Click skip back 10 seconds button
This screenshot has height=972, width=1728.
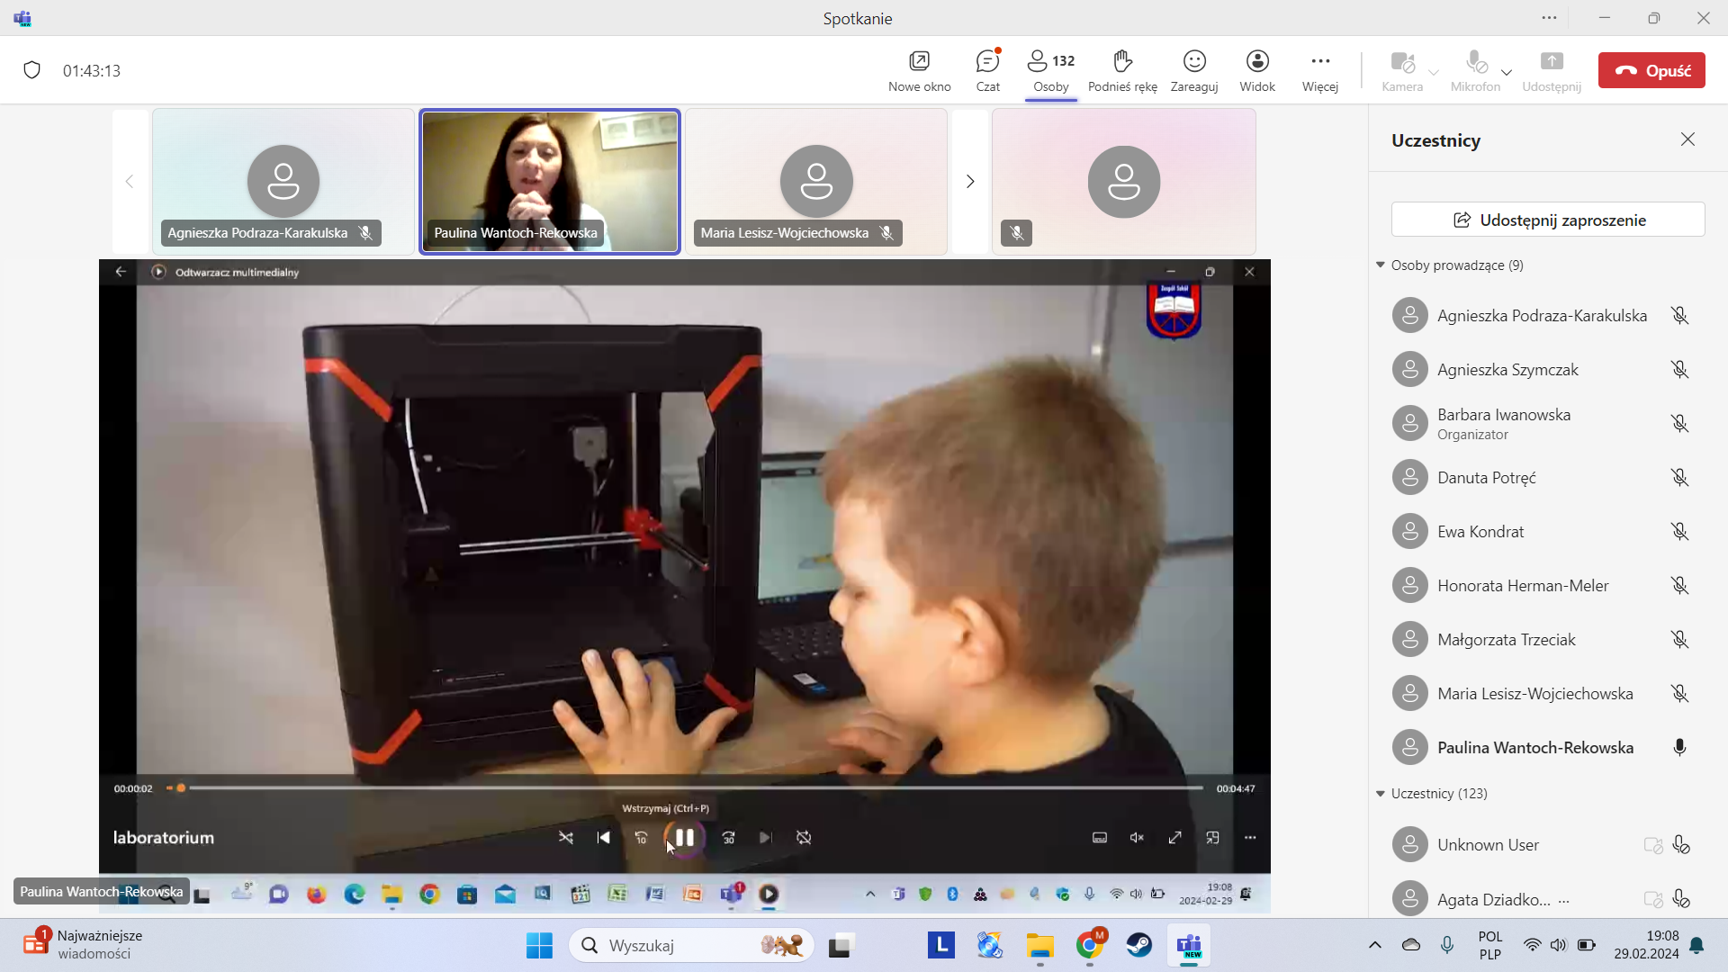point(642,837)
